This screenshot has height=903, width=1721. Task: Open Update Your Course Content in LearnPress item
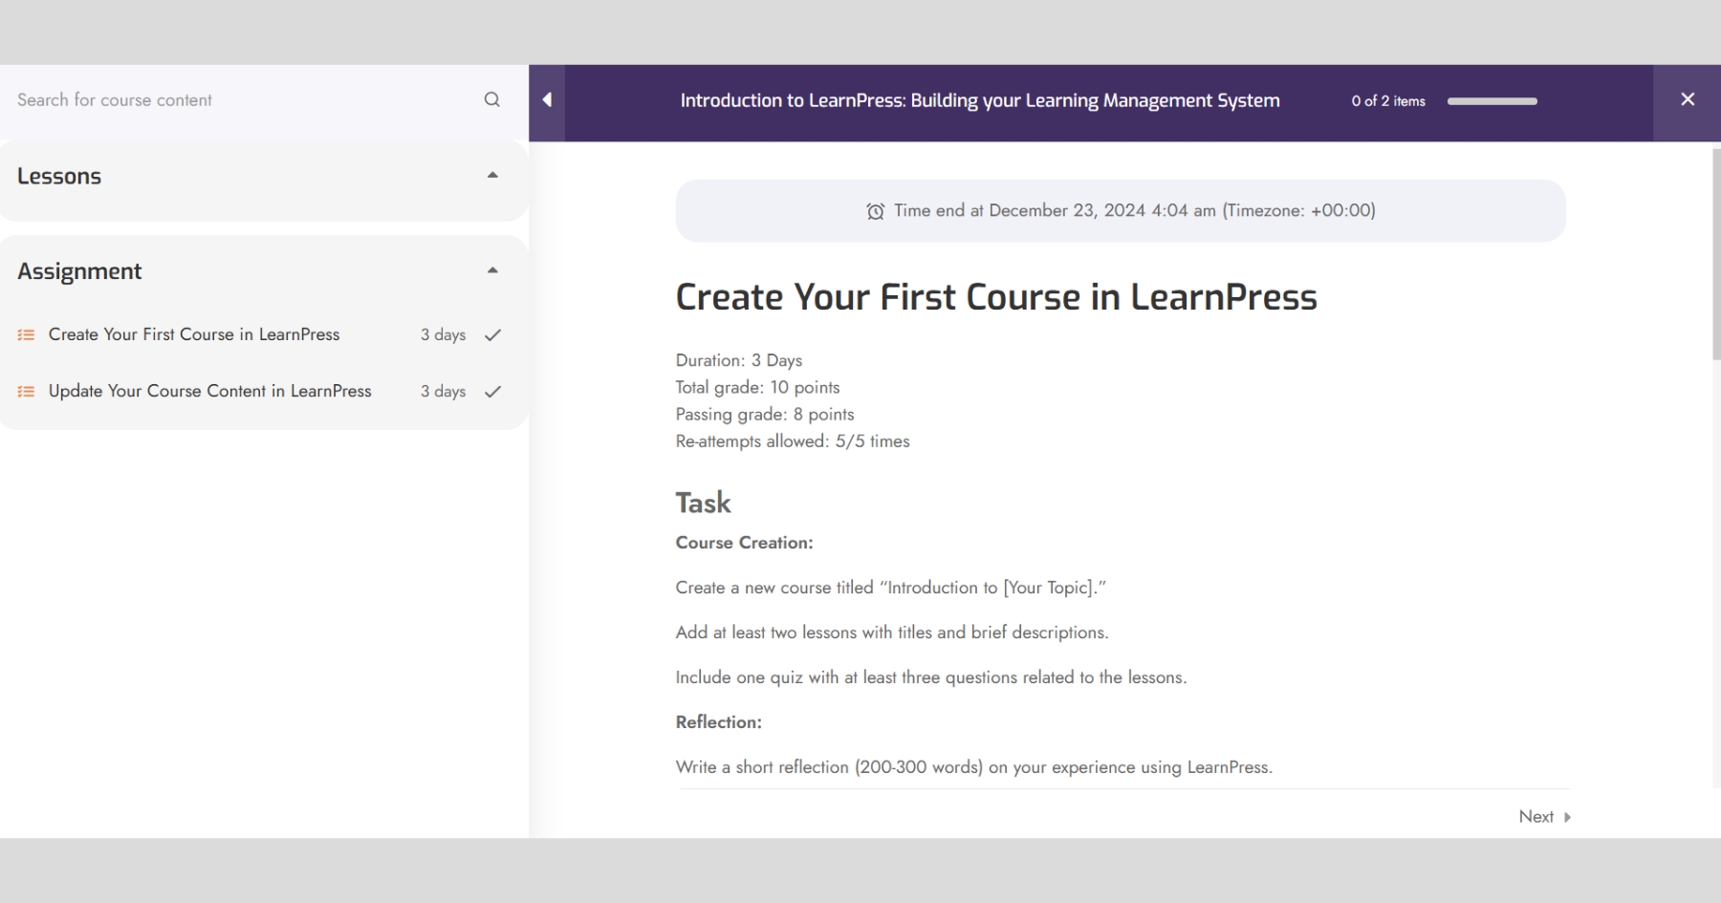[209, 391]
